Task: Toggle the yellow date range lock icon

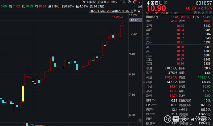Action: coord(139,11)
